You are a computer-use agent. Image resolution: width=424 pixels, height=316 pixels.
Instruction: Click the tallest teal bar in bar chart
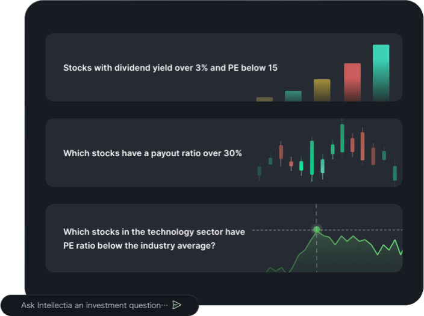point(381,72)
